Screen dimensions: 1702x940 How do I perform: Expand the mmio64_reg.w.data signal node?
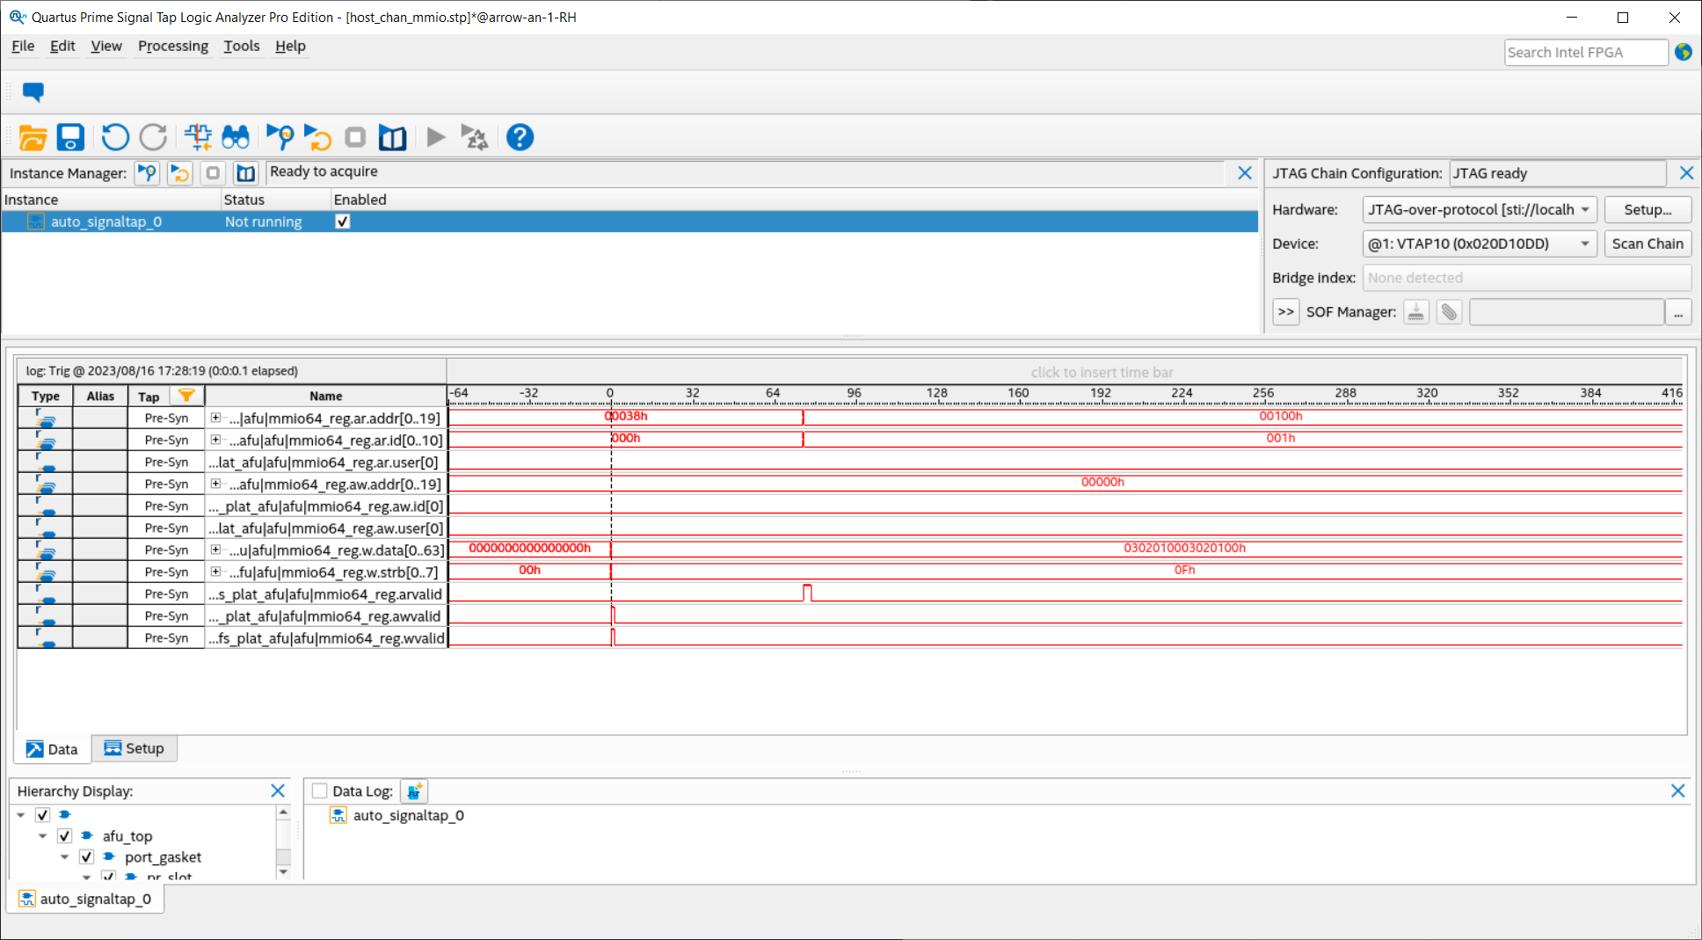215,549
